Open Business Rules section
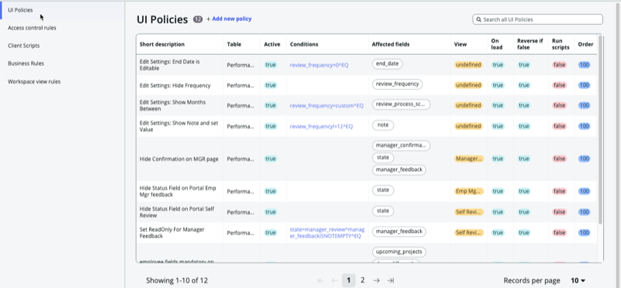This screenshot has width=621, height=288. (x=26, y=63)
